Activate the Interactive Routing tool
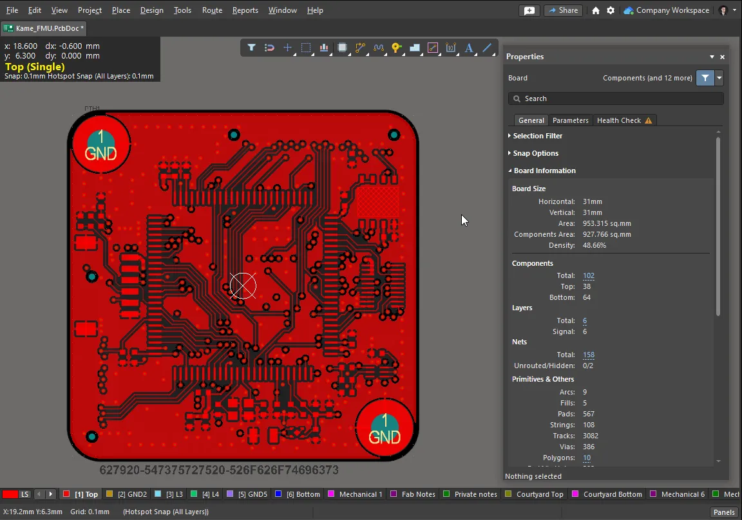Viewport: 742px width, 520px height. [360, 48]
